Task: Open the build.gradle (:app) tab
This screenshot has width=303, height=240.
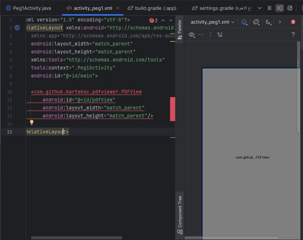Action: point(152,8)
